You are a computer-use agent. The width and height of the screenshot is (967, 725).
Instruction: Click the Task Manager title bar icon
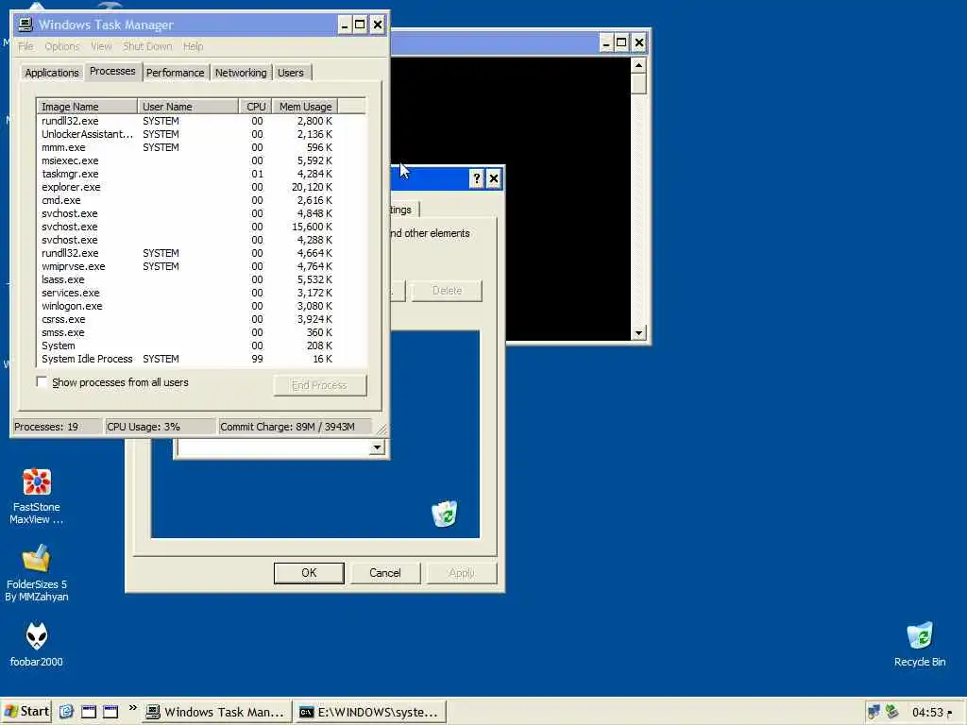(25, 25)
